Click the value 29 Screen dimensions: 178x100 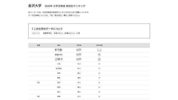[99, 82]
